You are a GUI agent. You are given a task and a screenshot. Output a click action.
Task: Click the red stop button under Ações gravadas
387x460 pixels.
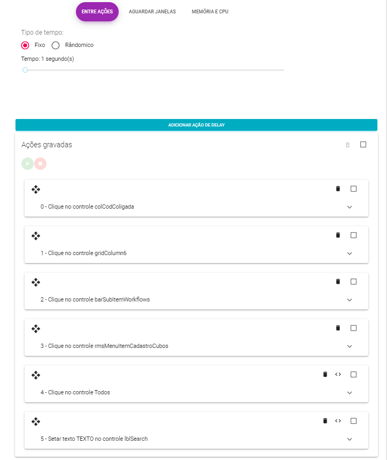click(x=41, y=164)
